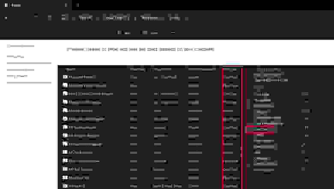Open the three-dot more options menu in toolbar
The height and width of the screenshot is (189, 334).
(173, 32)
